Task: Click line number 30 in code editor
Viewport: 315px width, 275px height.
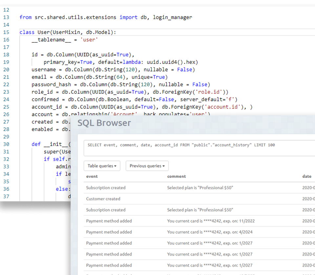Action: (6, 144)
